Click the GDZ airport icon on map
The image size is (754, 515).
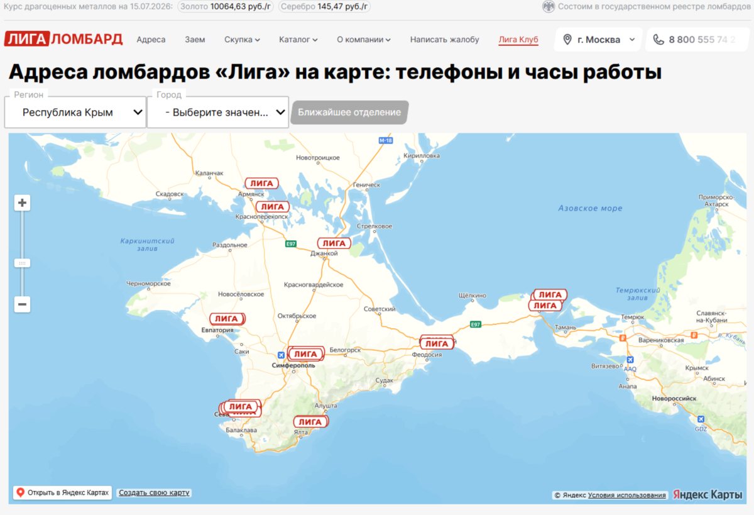[701, 419]
